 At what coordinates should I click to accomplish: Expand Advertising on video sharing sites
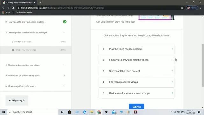tap(64, 75)
